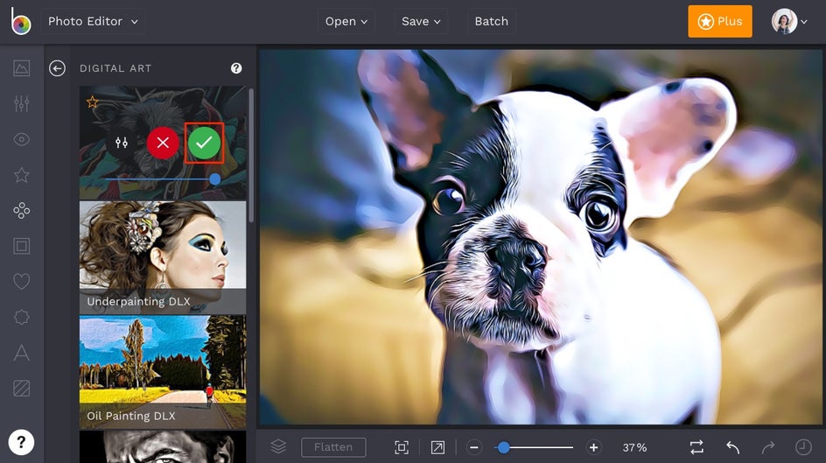
Task: Open the Textures sidebar icon
Action: pyautogui.click(x=22, y=389)
